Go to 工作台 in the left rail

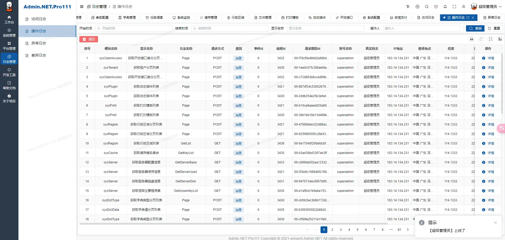[9, 20]
